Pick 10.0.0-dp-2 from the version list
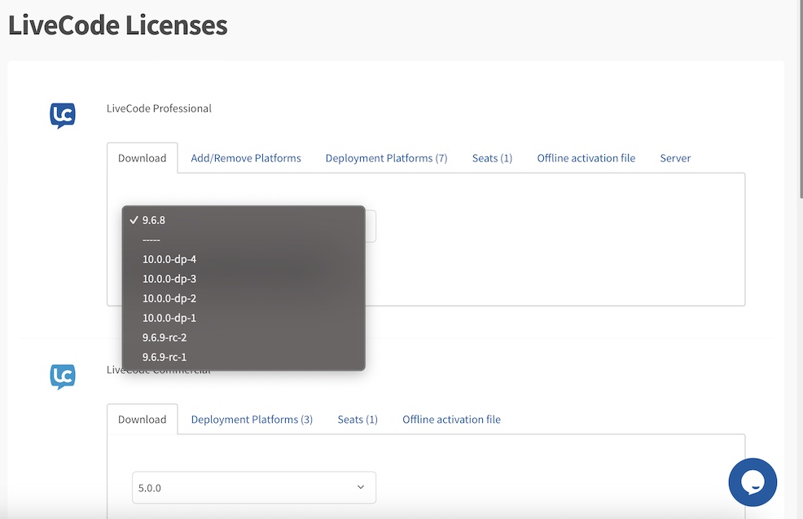Image resolution: width=803 pixels, height=519 pixels. click(169, 298)
